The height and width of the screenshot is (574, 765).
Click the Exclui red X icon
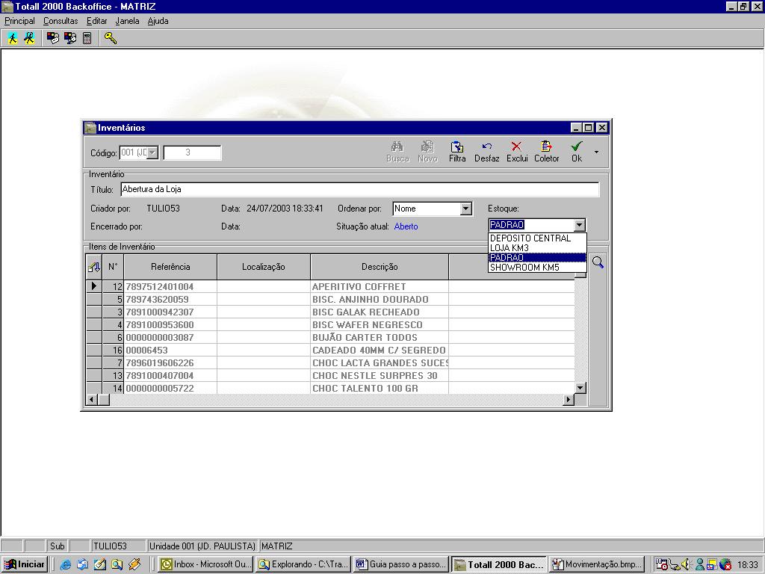pyautogui.click(x=516, y=147)
